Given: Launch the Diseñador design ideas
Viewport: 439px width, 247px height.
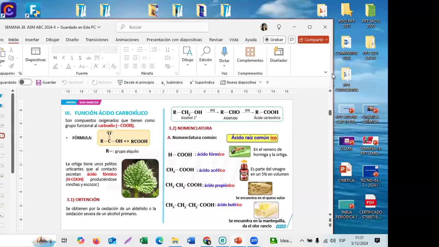Looking at the screenshot, I should click(x=278, y=55).
